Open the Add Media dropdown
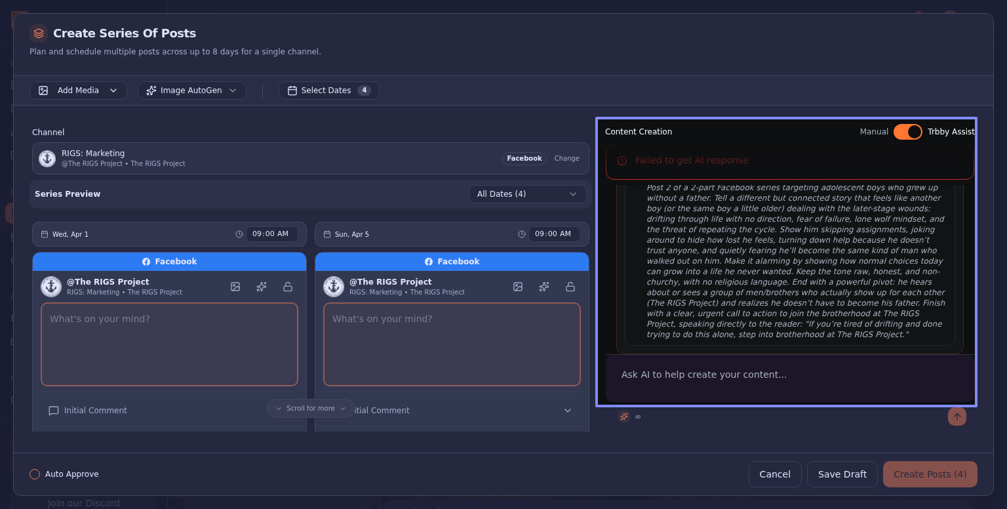This screenshot has width=1007, height=509. click(78, 91)
